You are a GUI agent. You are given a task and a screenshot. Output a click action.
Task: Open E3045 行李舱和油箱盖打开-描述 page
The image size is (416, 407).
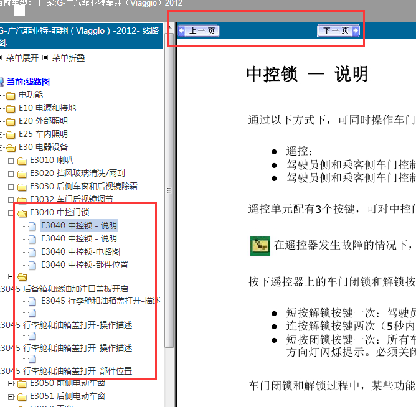(x=101, y=301)
